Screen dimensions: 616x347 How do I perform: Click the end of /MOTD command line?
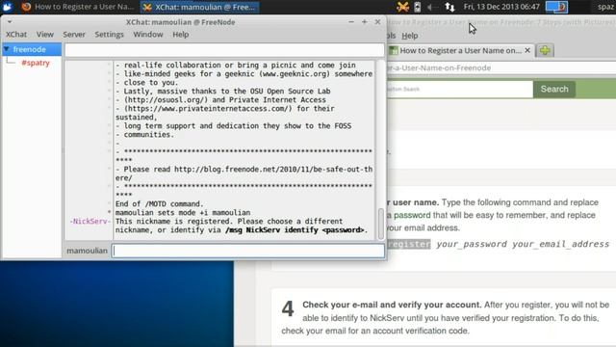click(x=159, y=203)
